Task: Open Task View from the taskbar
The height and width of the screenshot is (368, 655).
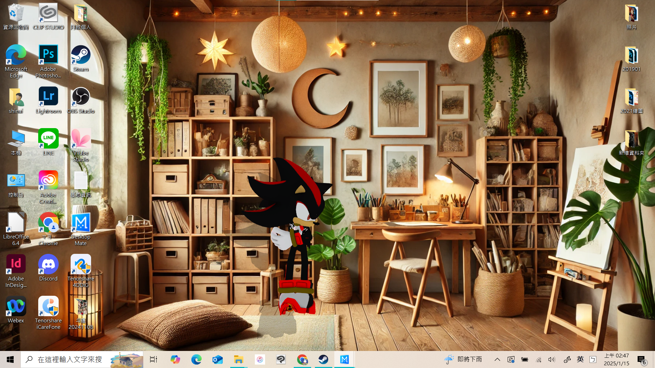Action: tap(154, 359)
